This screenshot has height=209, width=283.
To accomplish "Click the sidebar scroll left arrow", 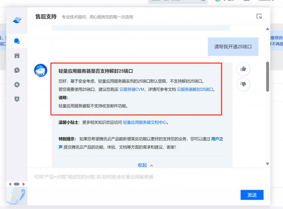I will click(x=10, y=184).
